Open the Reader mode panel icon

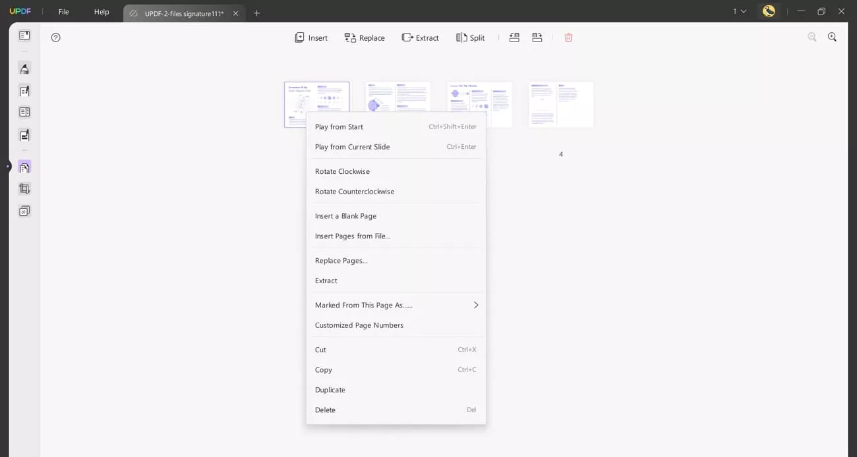click(24, 34)
